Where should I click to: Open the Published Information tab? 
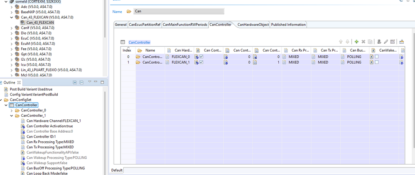click(x=288, y=25)
